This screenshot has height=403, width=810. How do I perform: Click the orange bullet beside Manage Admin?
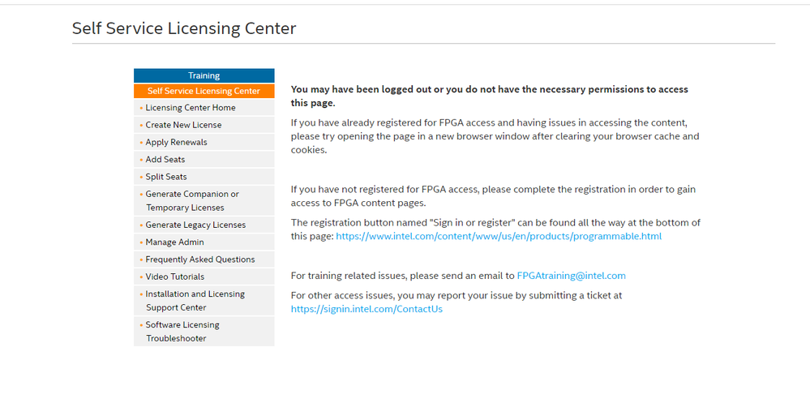(x=141, y=242)
